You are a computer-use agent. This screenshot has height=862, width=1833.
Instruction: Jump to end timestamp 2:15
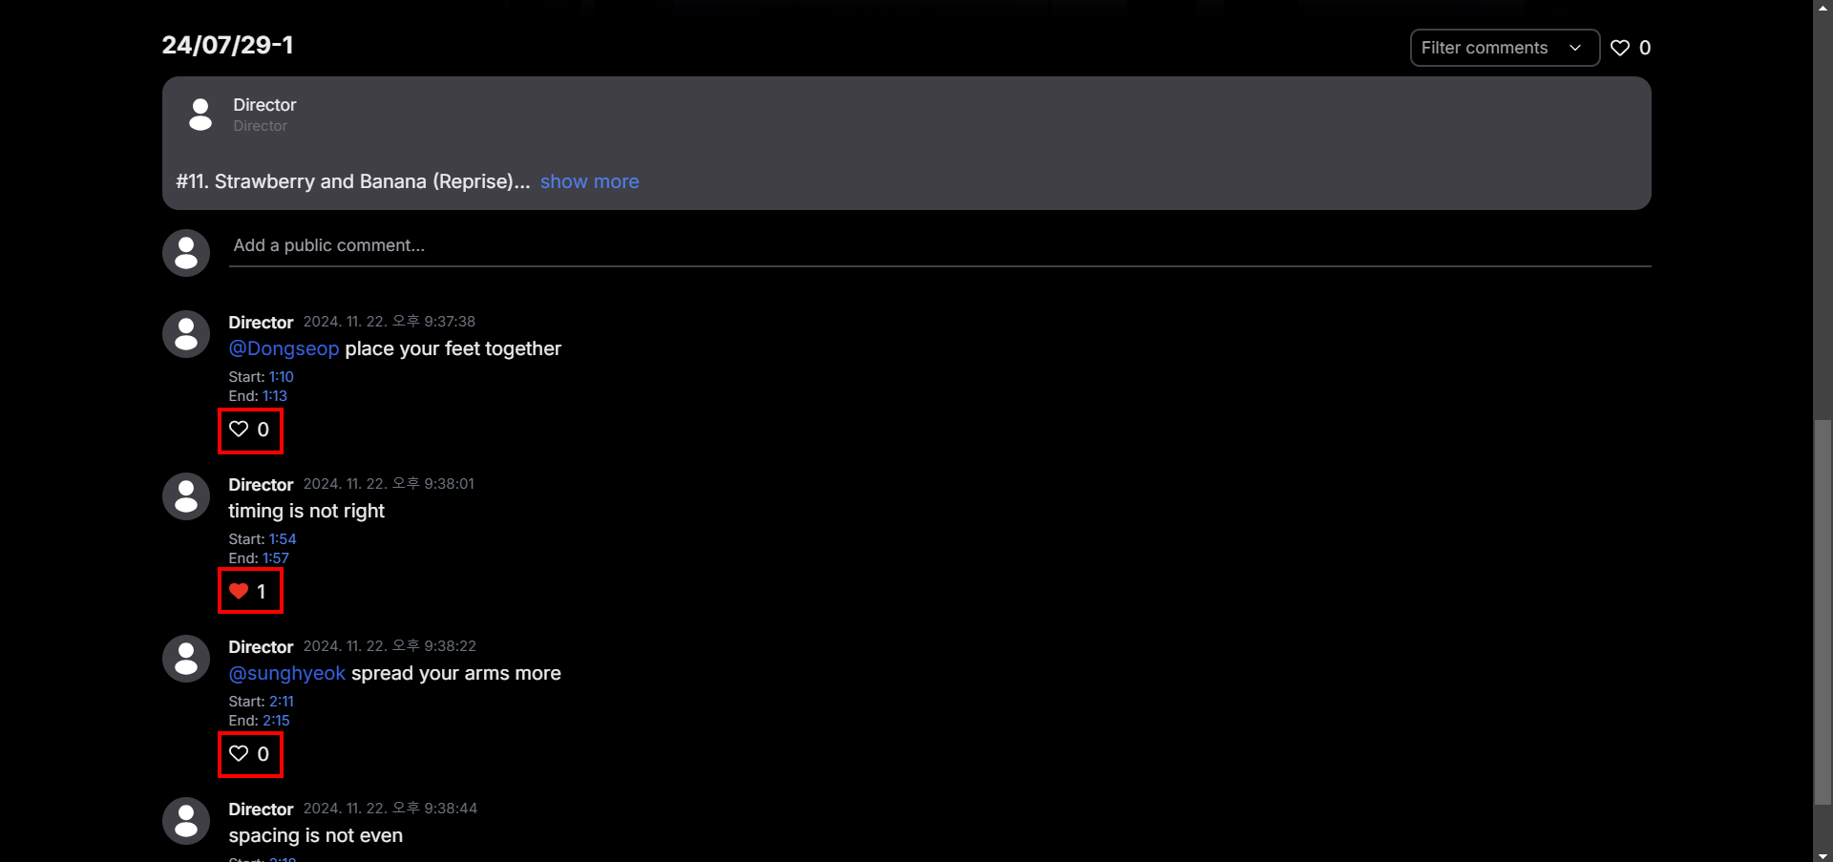[x=276, y=721]
